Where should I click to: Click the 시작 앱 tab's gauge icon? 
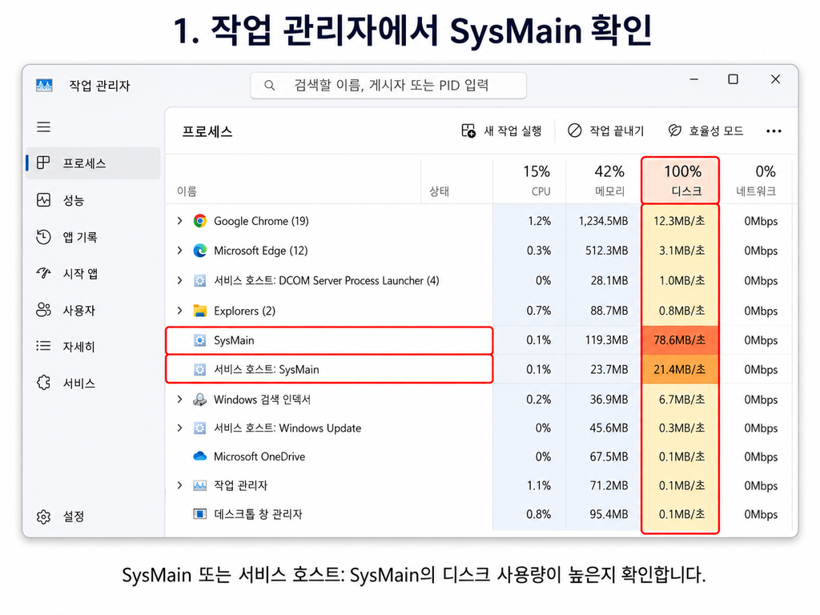[43, 273]
